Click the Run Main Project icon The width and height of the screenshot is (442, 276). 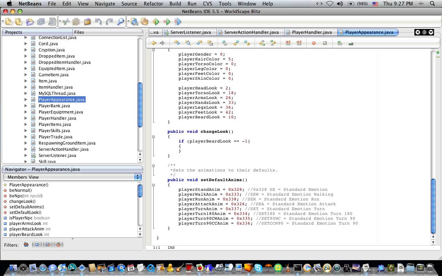tap(156, 22)
